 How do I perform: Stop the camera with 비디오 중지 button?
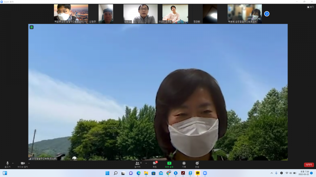coord(23,164)
